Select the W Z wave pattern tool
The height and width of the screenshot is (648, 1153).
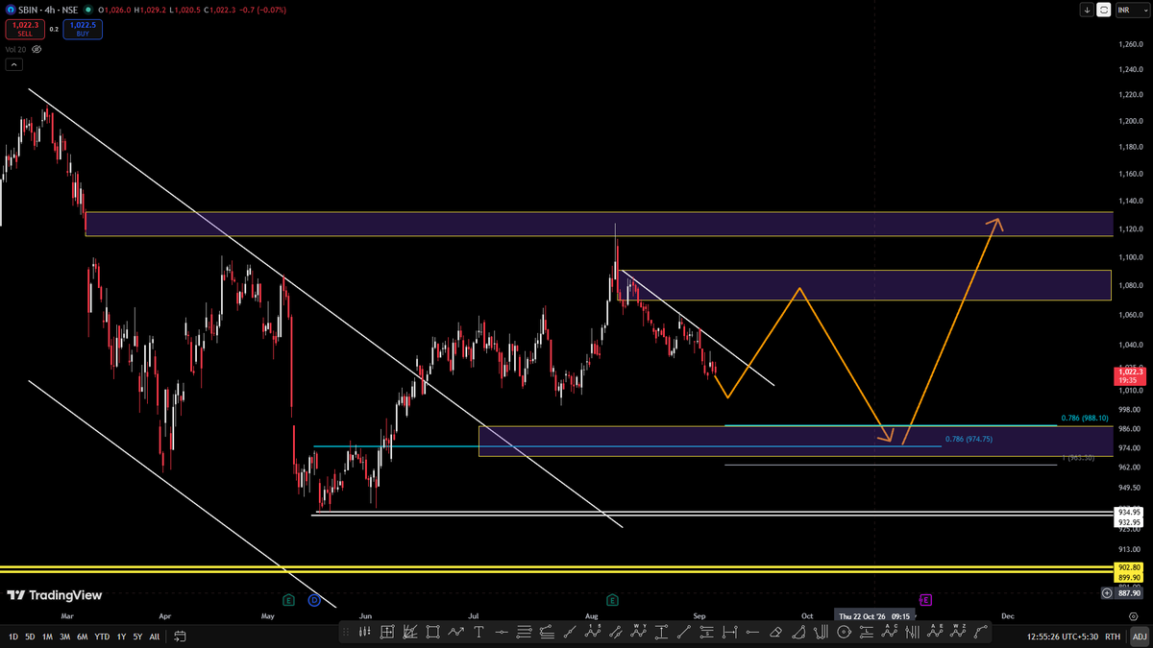958,632
